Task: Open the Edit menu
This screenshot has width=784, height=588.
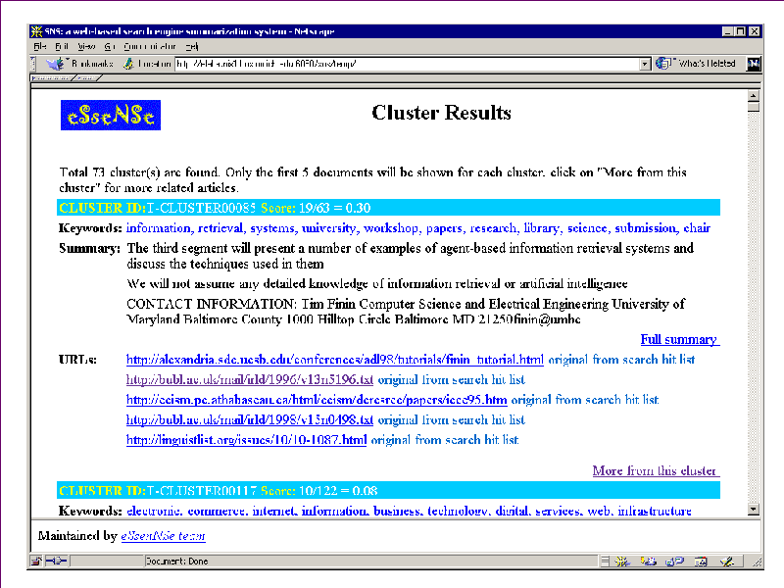Action: (62, 46)
